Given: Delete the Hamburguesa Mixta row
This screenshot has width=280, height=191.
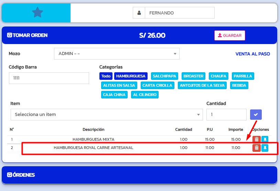Looking at the screenshot, I should tap(256, 139).
